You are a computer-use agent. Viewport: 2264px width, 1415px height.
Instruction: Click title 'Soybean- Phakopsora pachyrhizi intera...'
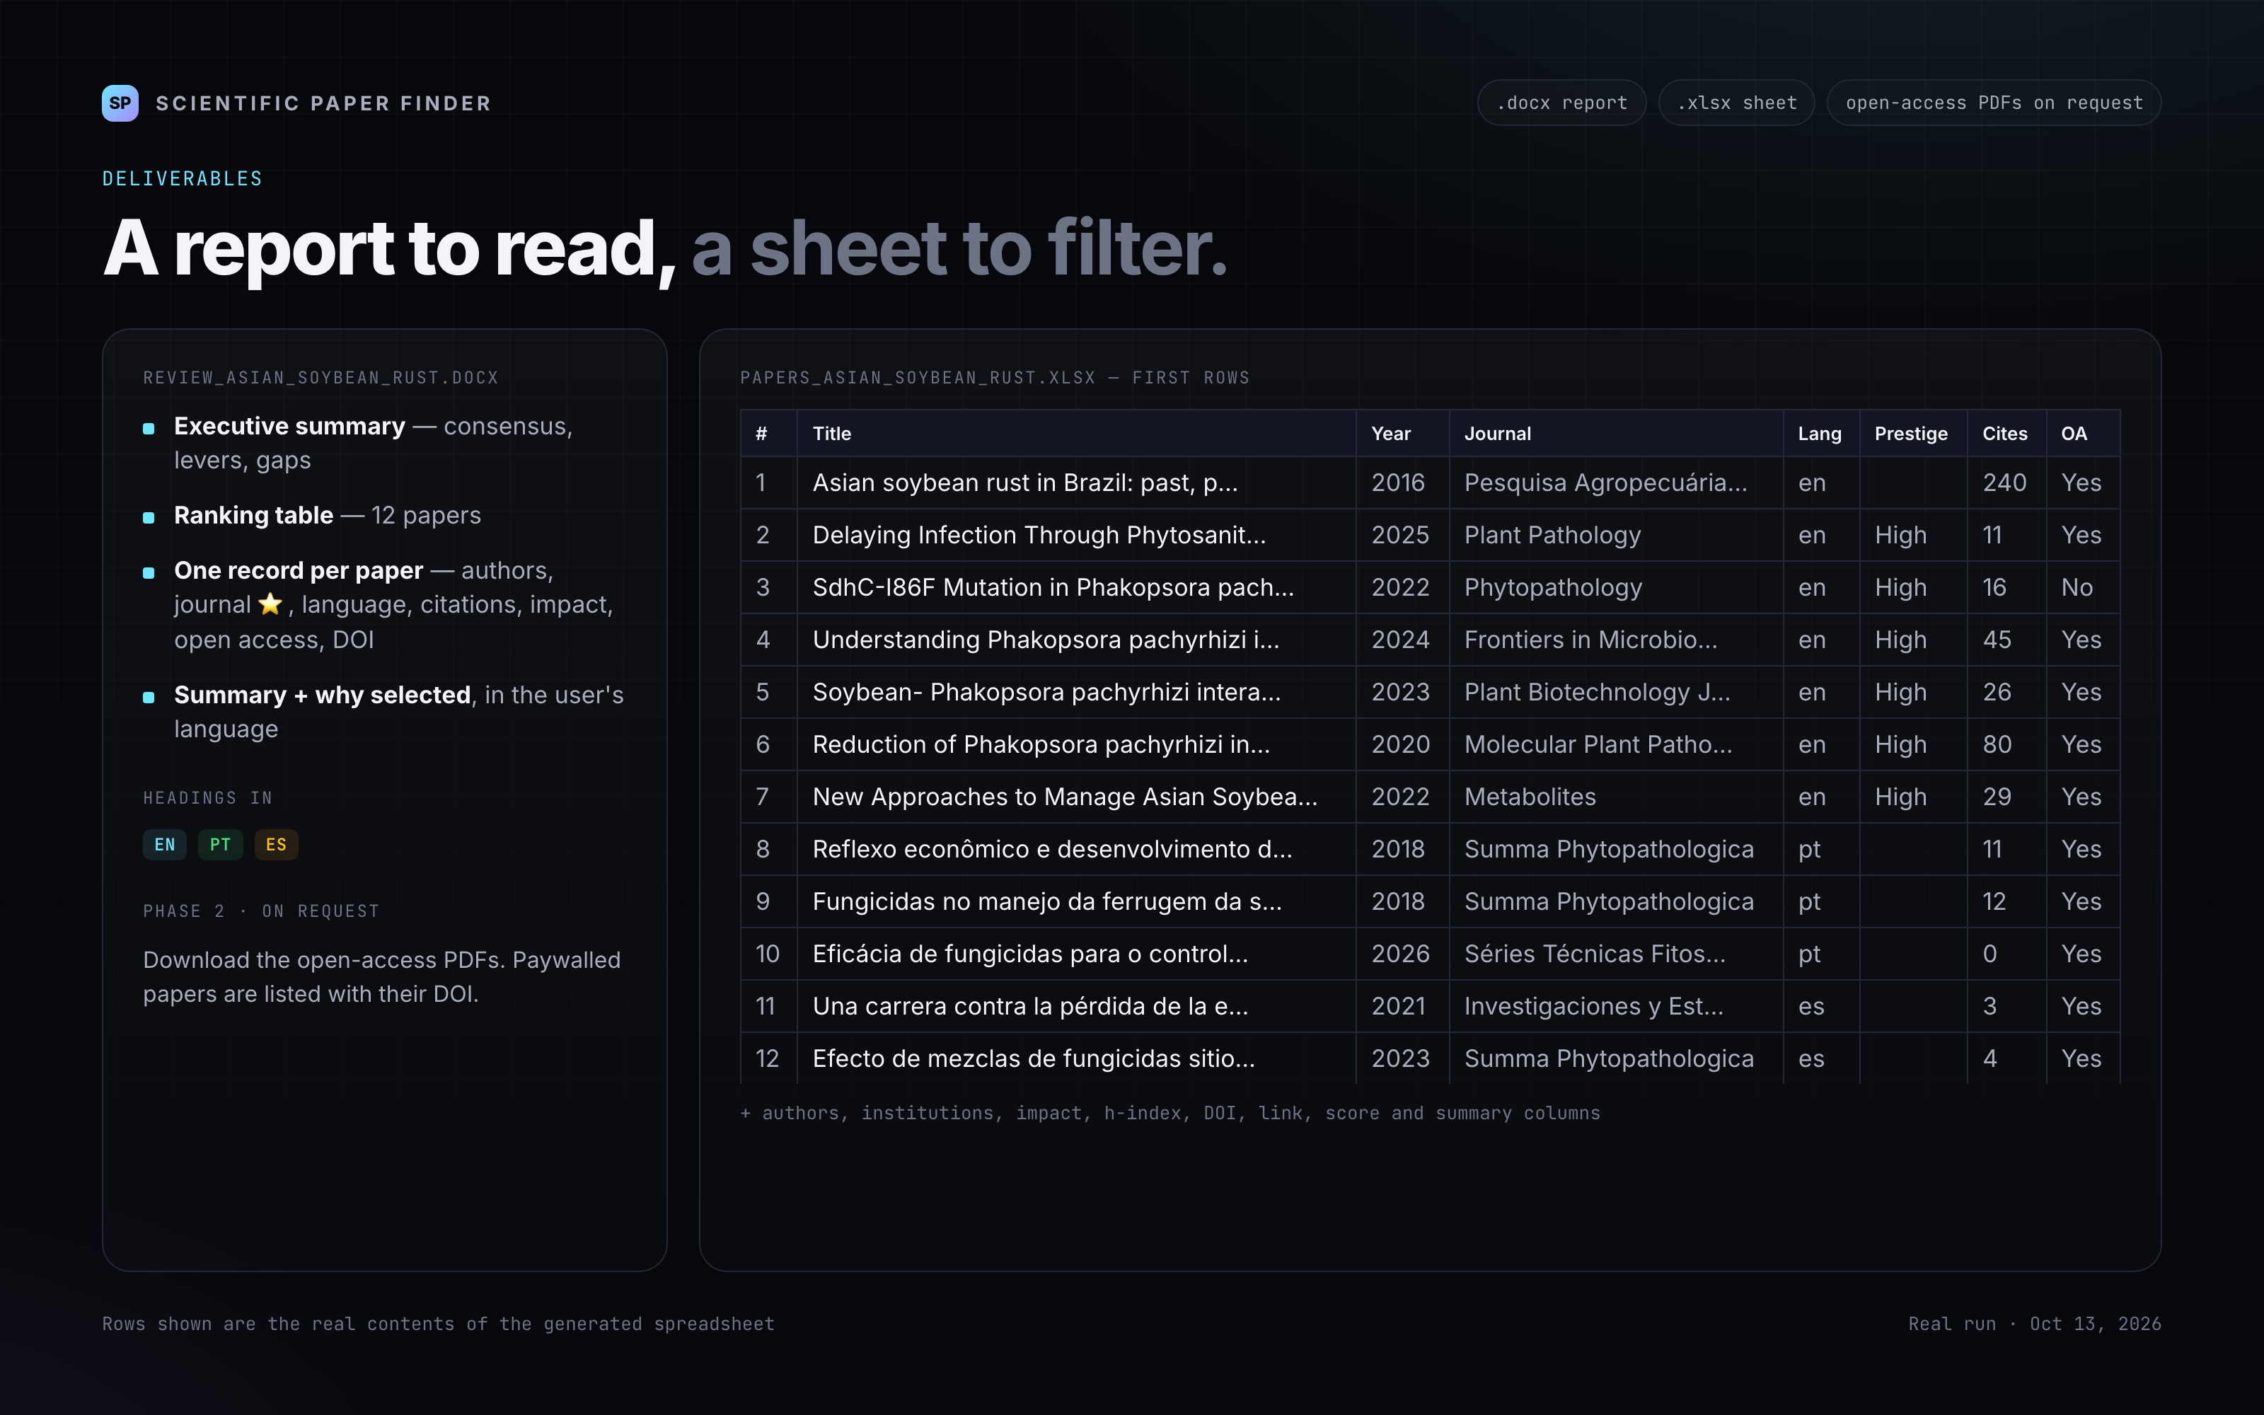click(1046, 693)
